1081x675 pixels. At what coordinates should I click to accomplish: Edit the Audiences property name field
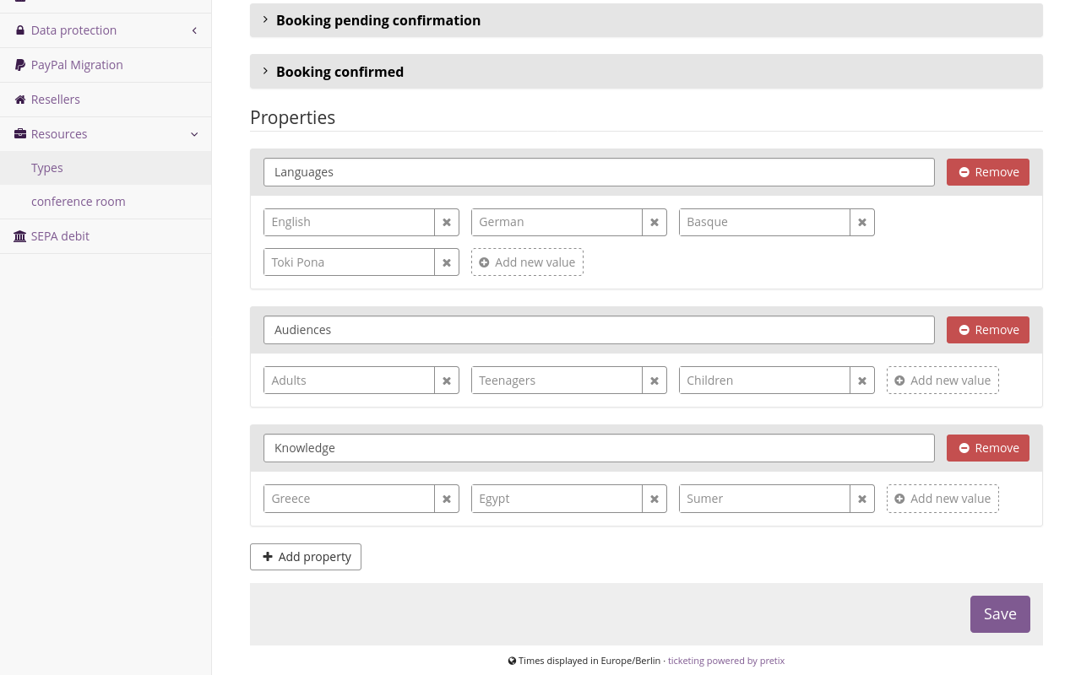click(599, 330)
